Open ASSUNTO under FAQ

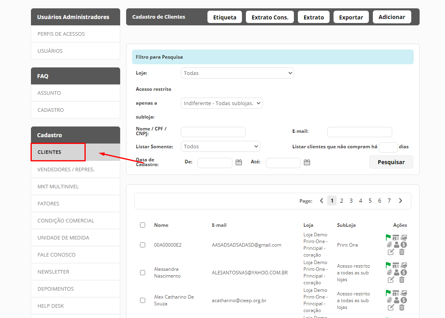[75, 93]
